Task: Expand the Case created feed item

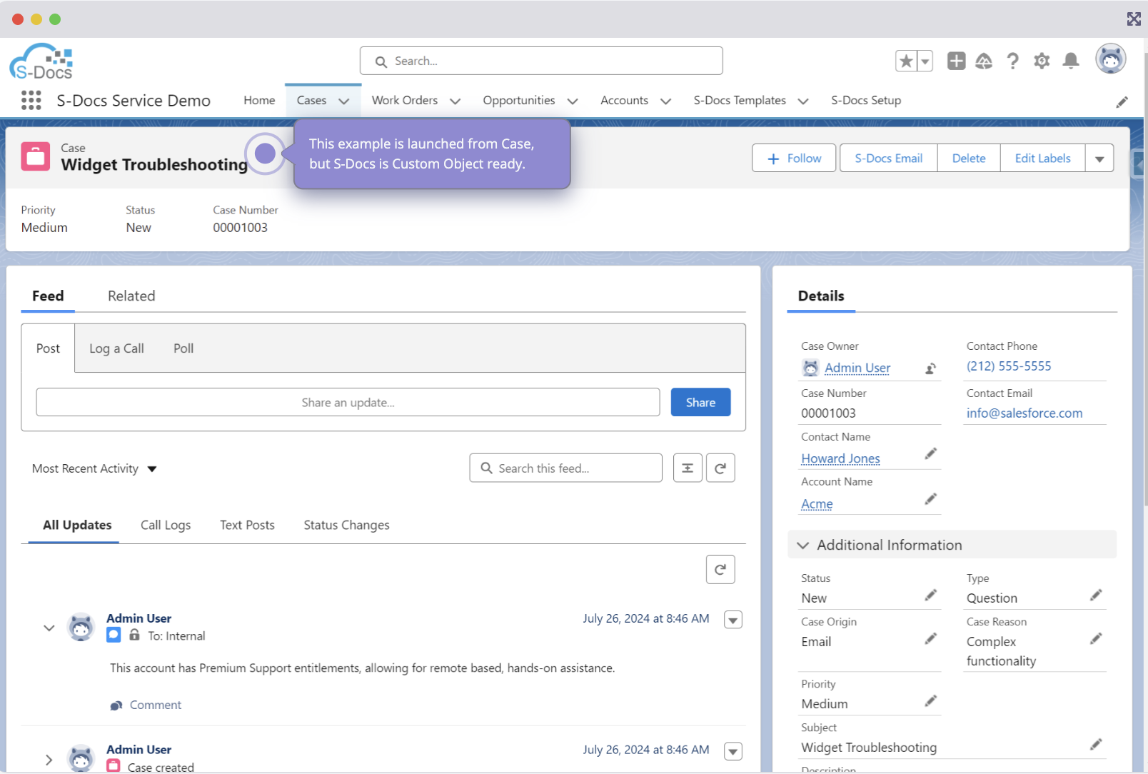Action: [49, 760]
